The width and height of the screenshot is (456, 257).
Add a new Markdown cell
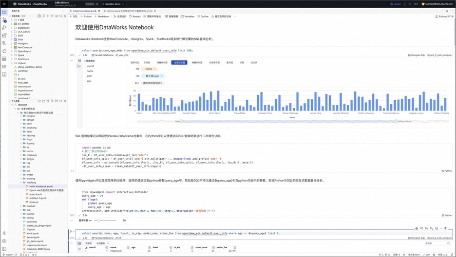click(x=102, y=16)
